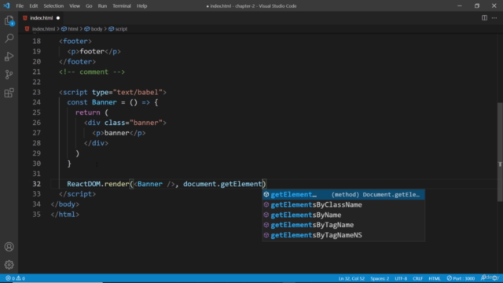Image resolution: width=503 pixels, height=283 pixels.
Task: Click the "text/babel" string on line 23
Action: 138,93
